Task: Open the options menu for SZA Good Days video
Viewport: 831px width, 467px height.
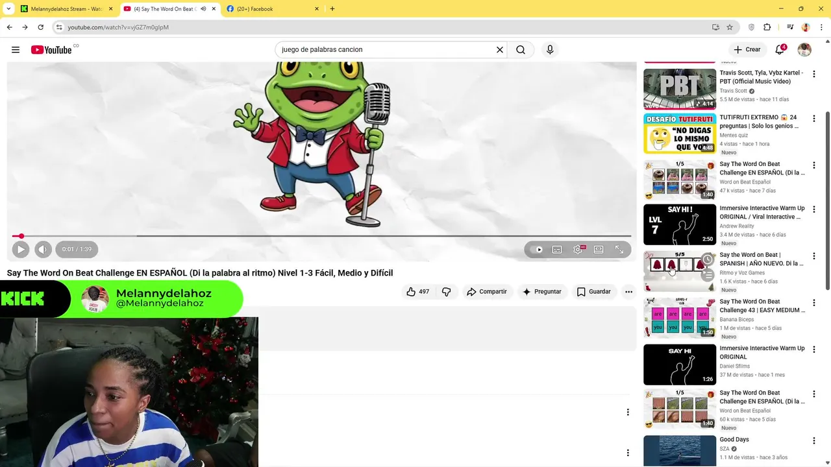Action: point(813,440)
